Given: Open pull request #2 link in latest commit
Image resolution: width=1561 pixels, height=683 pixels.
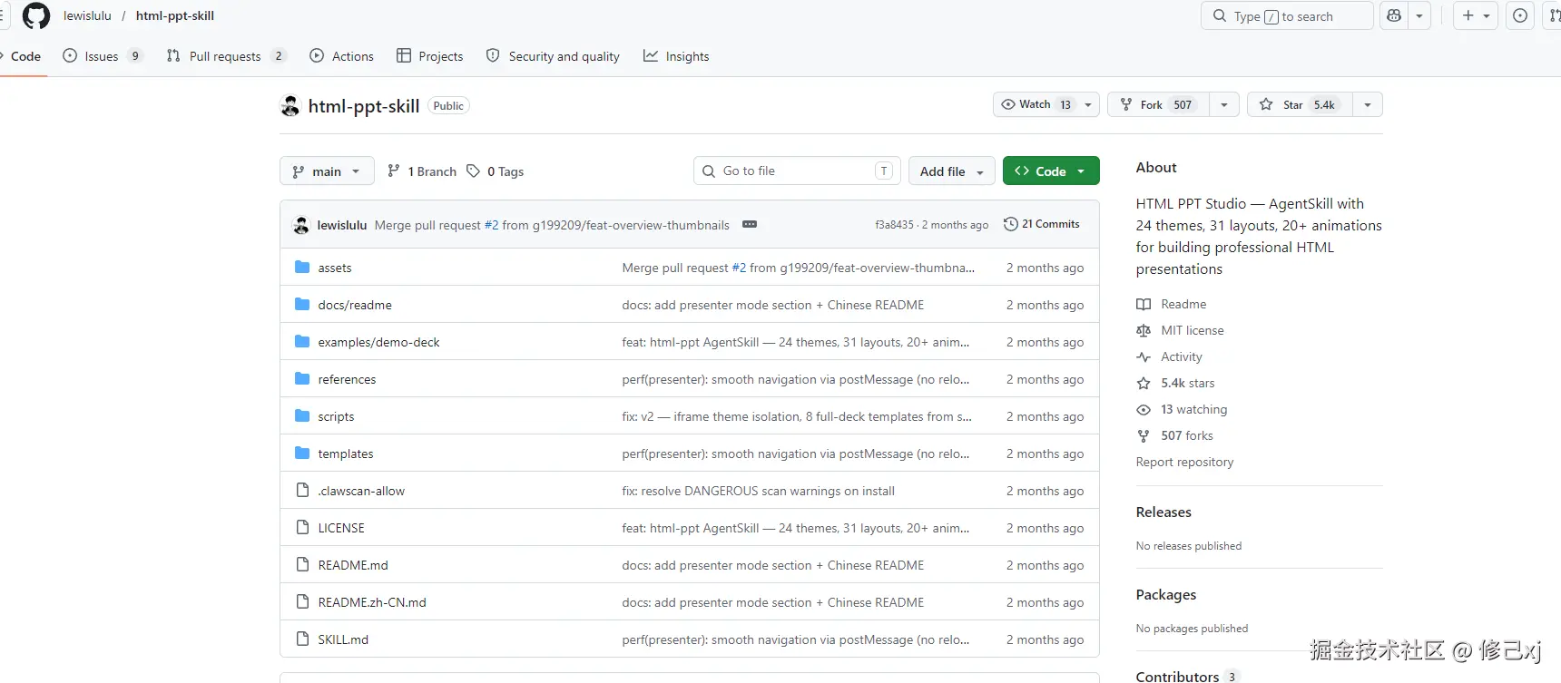Looking at the screenshot, I should point(491,225).
